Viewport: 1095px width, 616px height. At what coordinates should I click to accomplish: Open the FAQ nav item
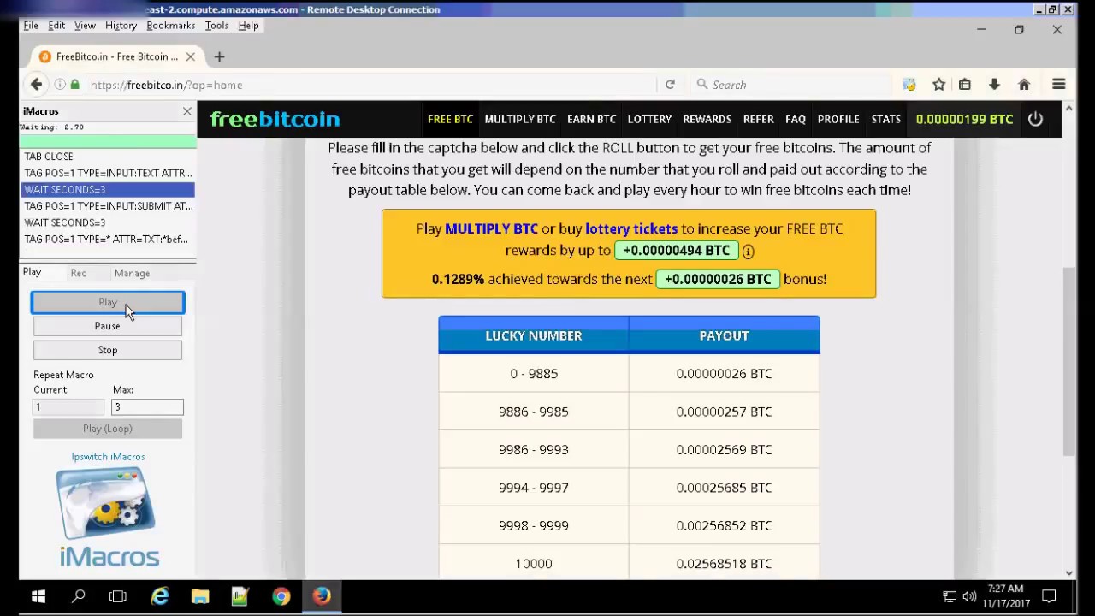click(x=796, y=119)
